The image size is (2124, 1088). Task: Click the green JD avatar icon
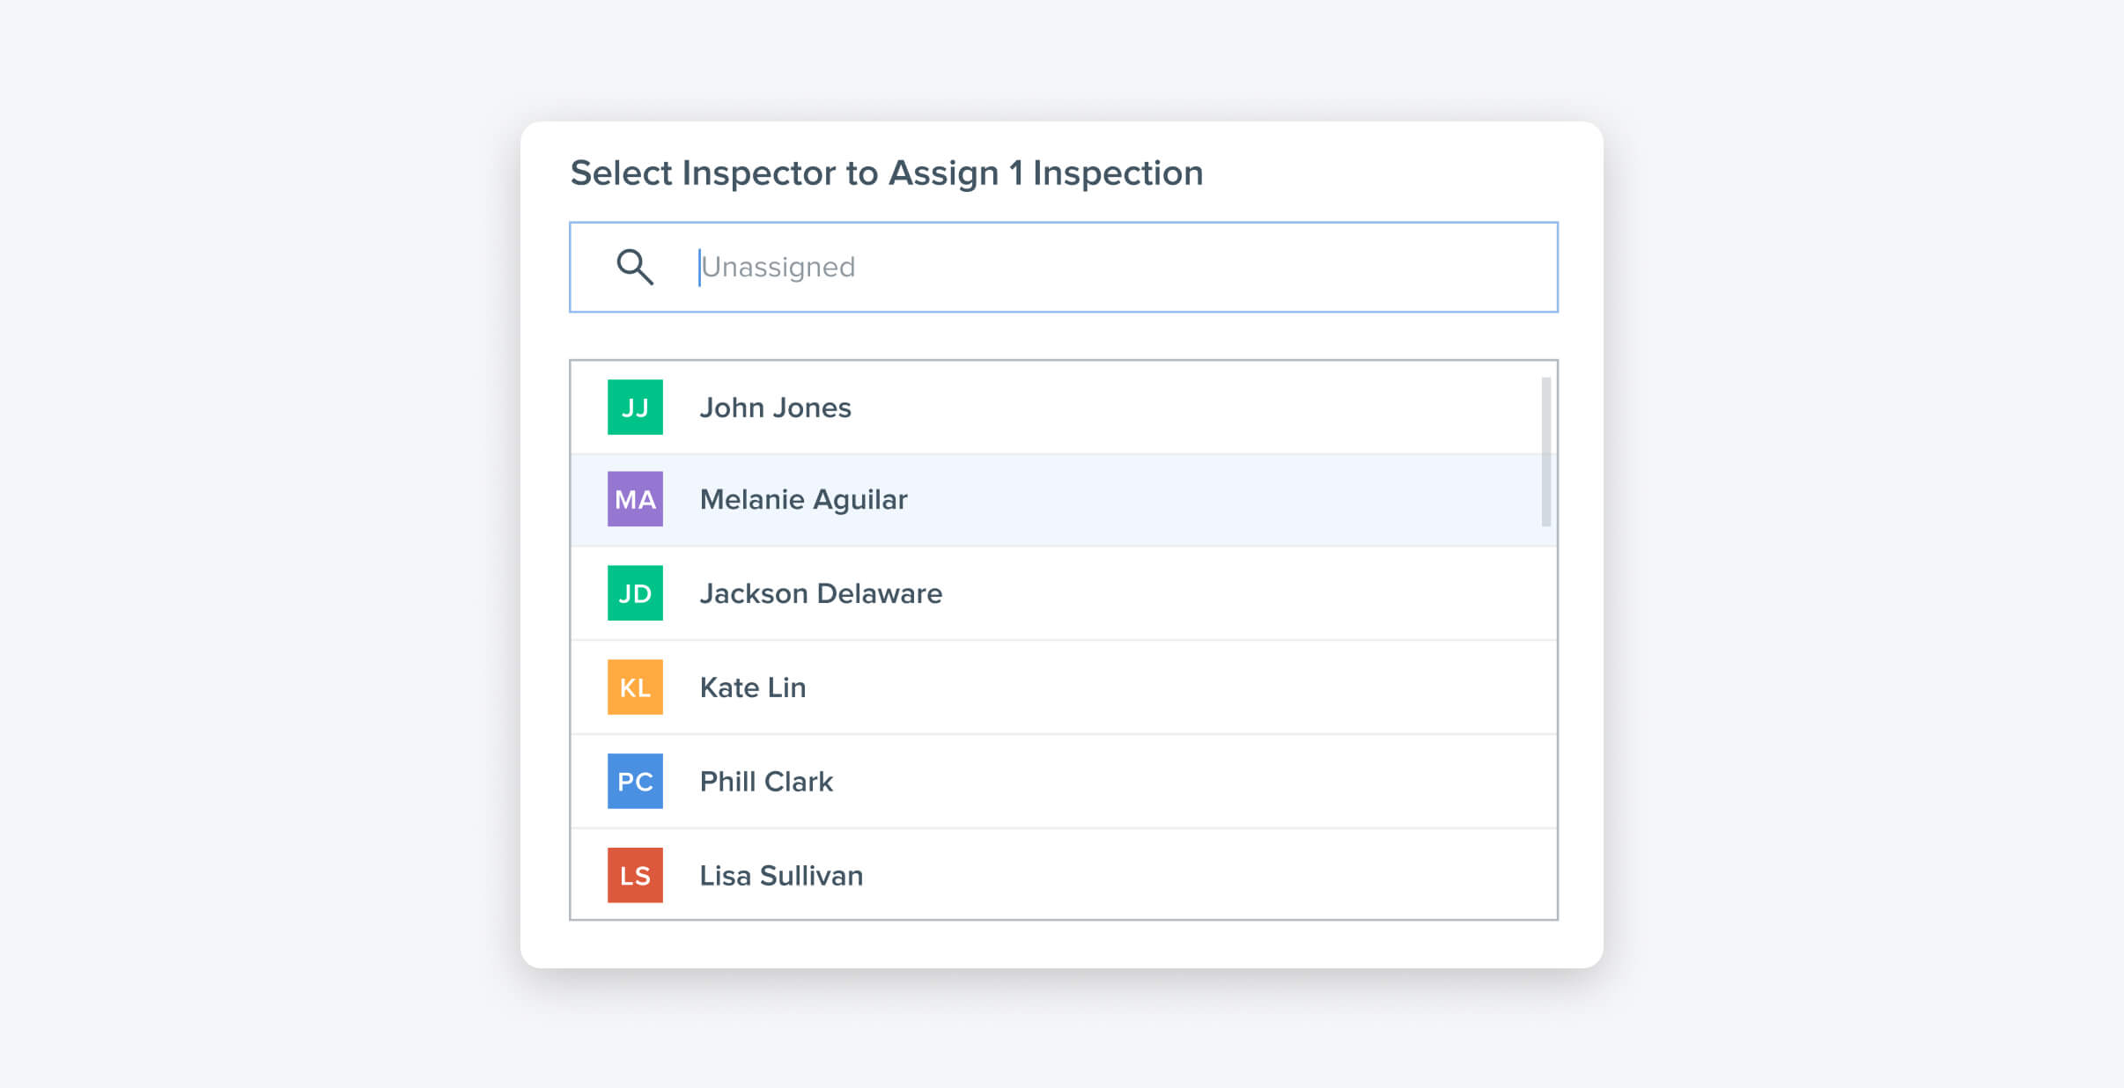pos(635,593)
